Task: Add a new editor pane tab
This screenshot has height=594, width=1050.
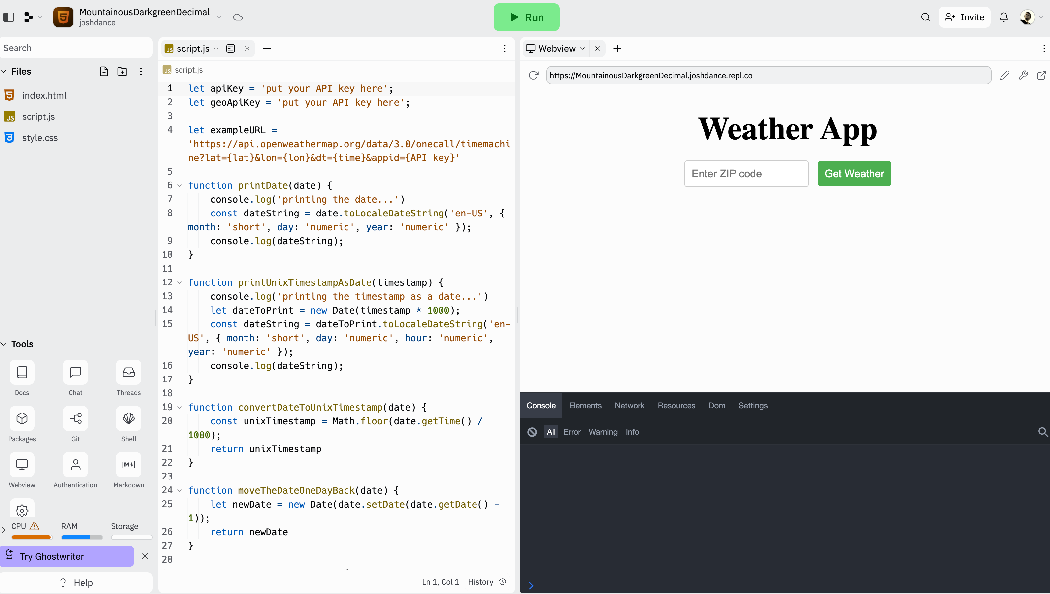Action: click(x=267, y=49)
